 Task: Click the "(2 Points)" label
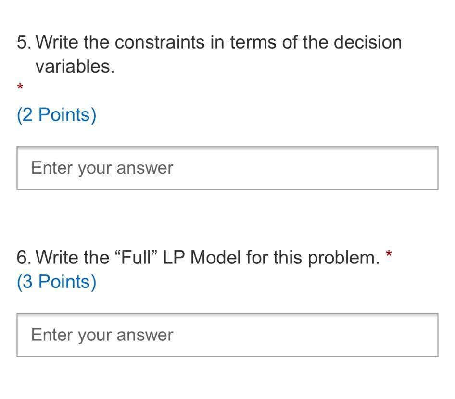click(x=57, y=115)
